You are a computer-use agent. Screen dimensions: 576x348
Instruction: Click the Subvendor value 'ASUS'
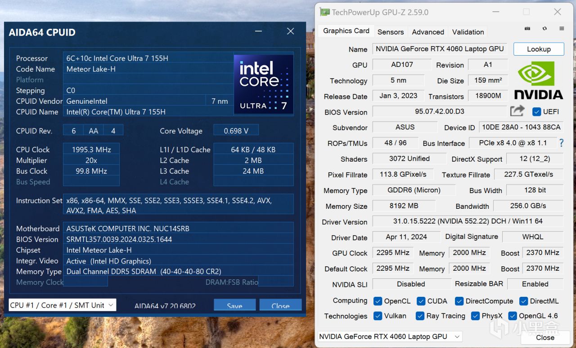coord(405,127)
